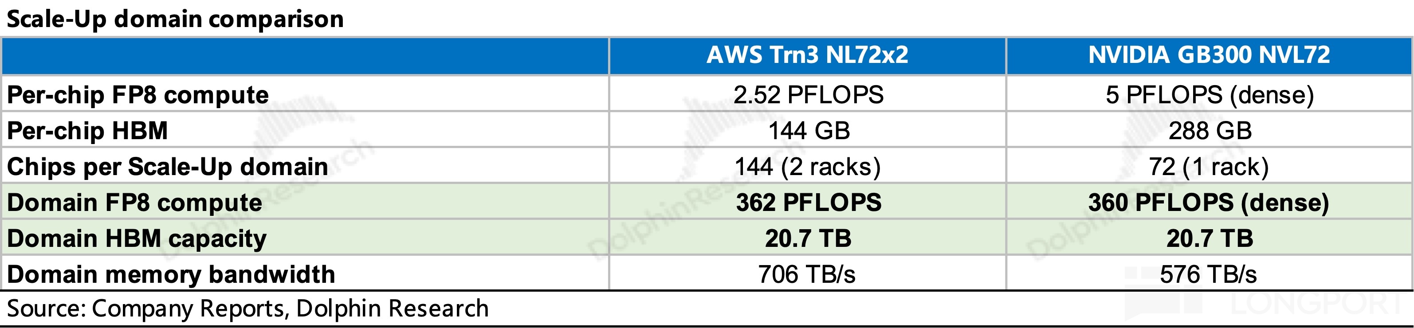Select the Domain HBM capacity row label
The height and width of the screenshot is (328, 1414).
point(137,238)
